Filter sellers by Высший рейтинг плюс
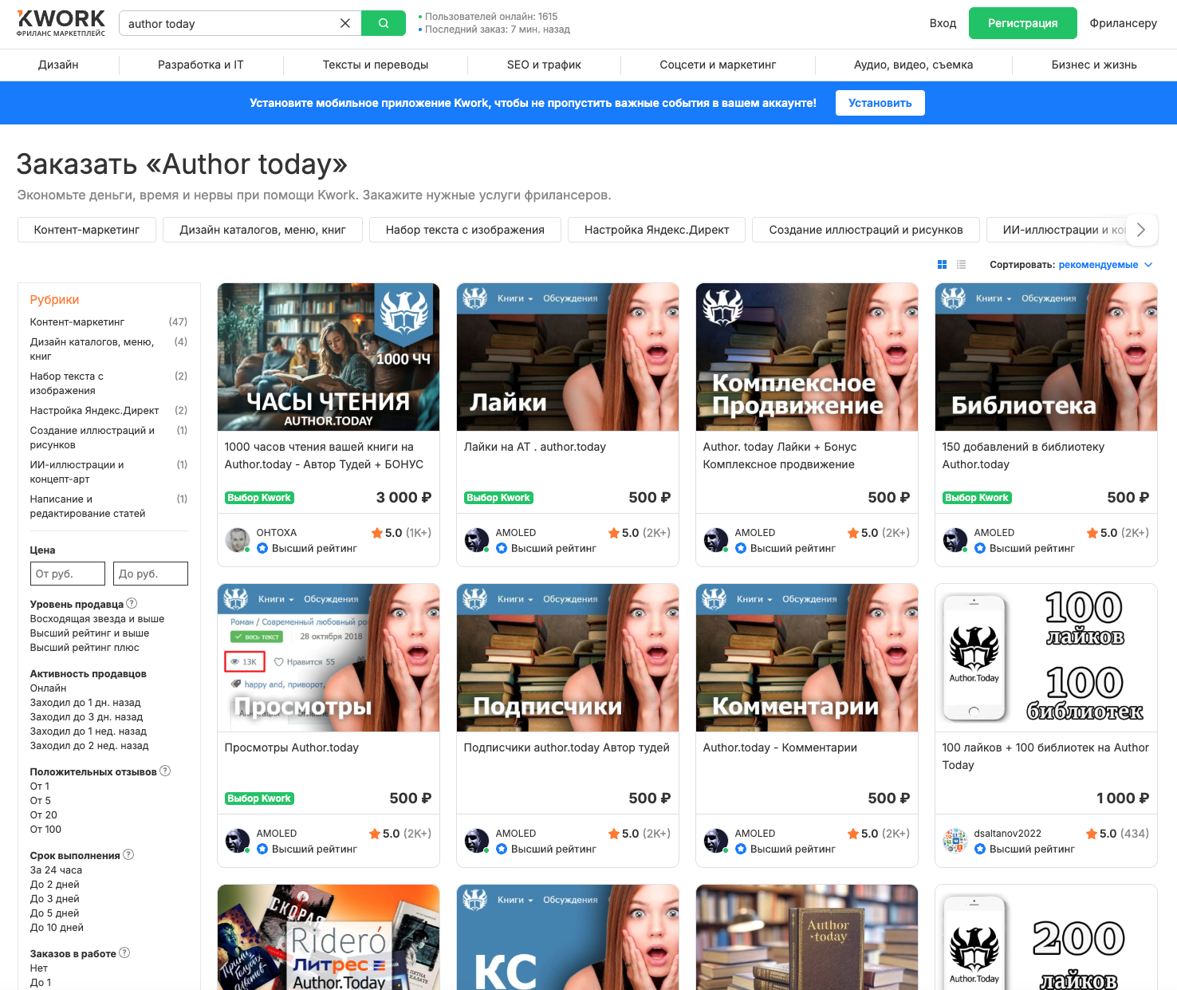 tap(85, 647)
